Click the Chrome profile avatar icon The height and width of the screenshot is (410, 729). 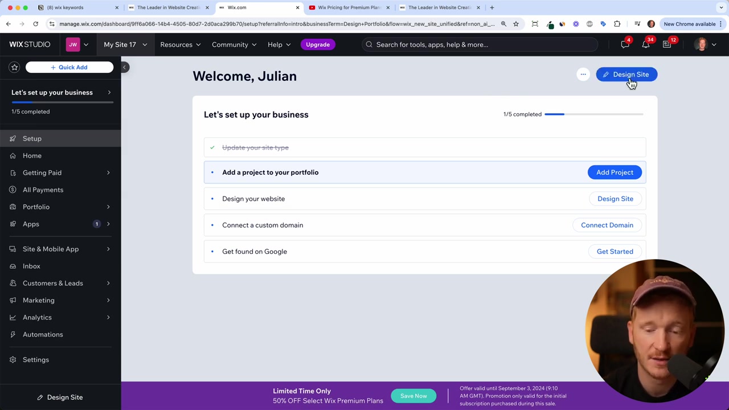point(651,24)
